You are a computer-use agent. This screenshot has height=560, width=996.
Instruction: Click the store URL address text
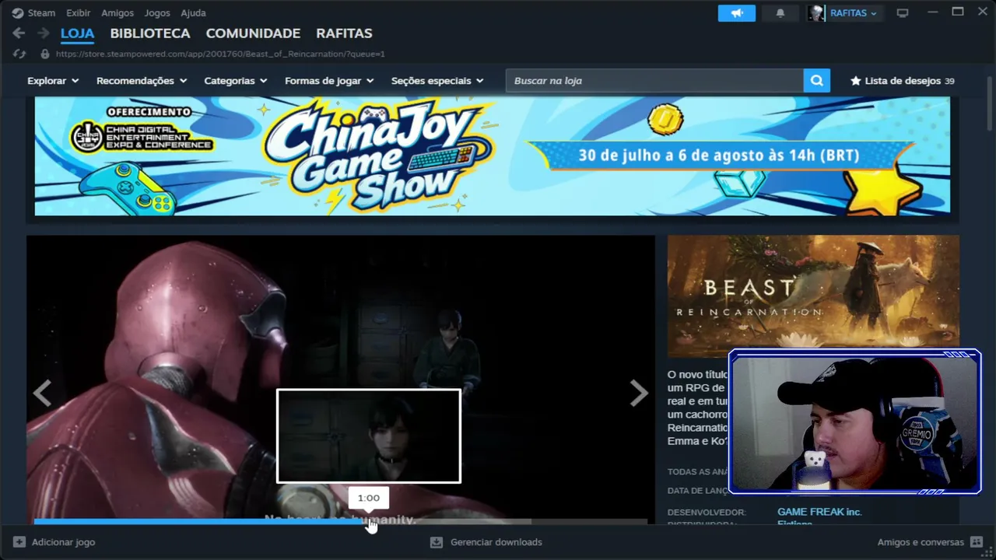[220, 54]
